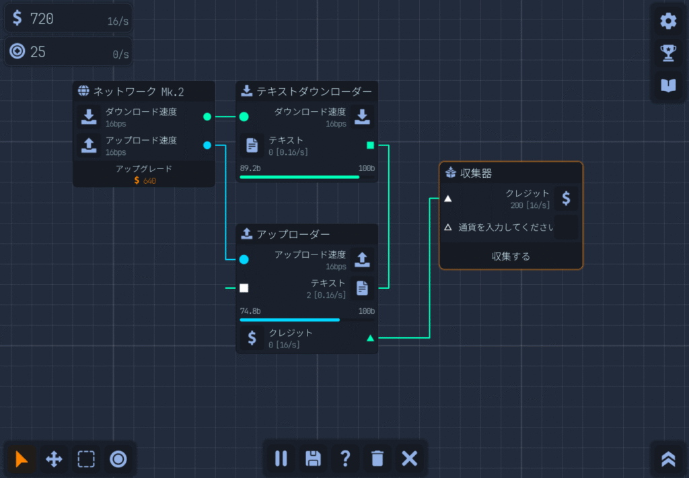Click the green square テキスト output port
689x478 pixels.
[x=370, y=145]
